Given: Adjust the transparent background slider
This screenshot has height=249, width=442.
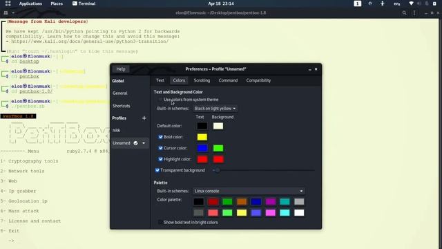Looking at the screenshot, I should point(264,170).
